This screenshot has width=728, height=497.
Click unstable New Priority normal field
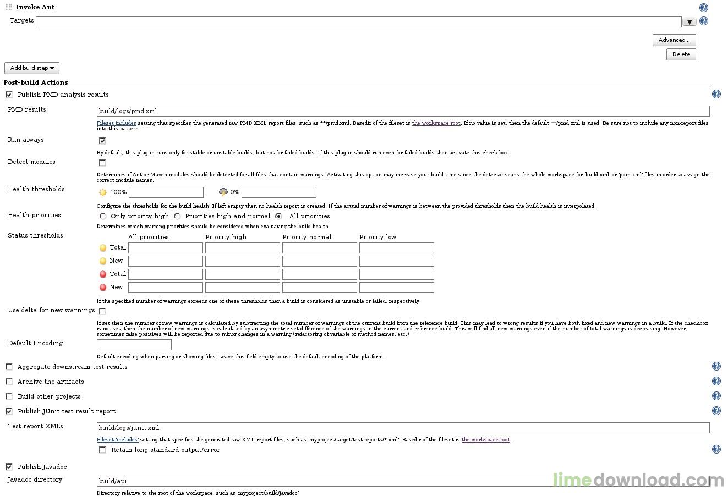click(x=320, y=262)
